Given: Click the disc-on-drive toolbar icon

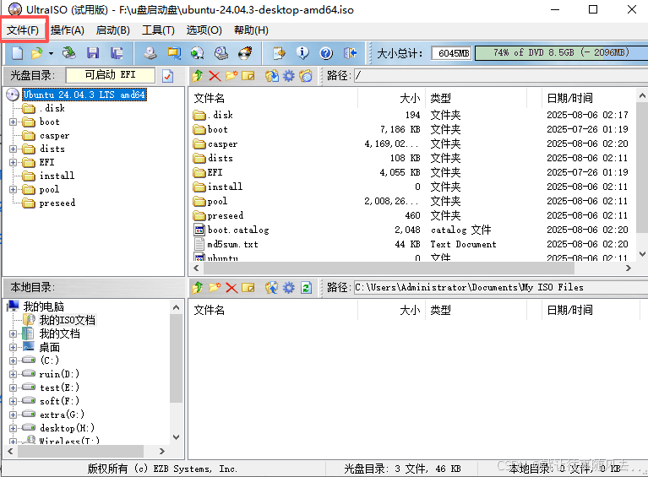Looking at the screenshot, I should coord(221,53).
